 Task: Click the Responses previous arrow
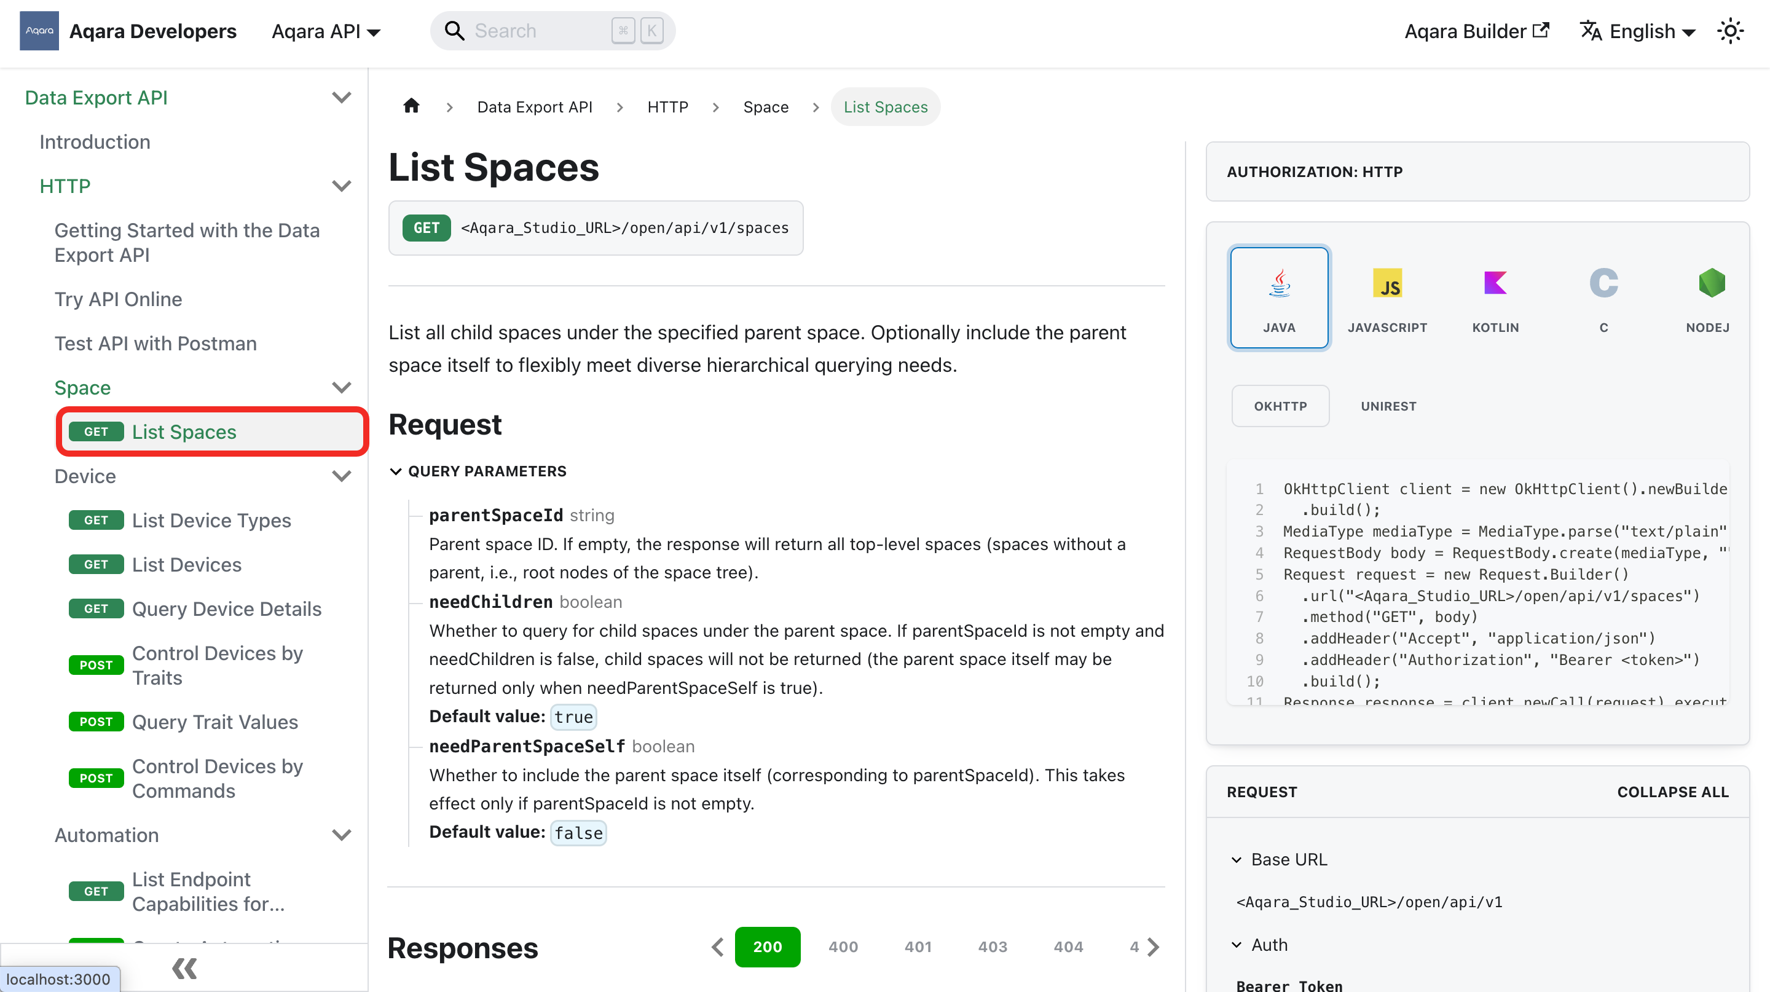click(x=717, y=947)
